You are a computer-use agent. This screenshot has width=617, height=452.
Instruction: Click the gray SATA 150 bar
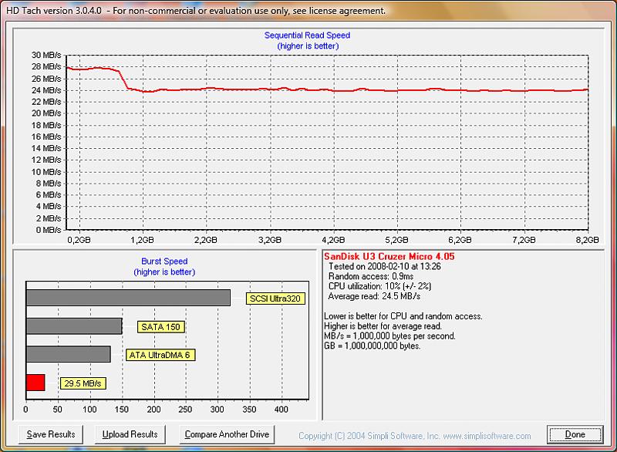74,326
